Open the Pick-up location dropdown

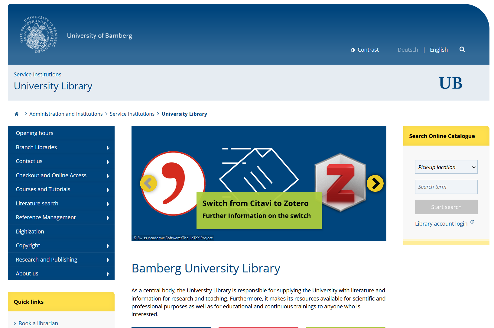pyautogui.click(x=446, y=167)
